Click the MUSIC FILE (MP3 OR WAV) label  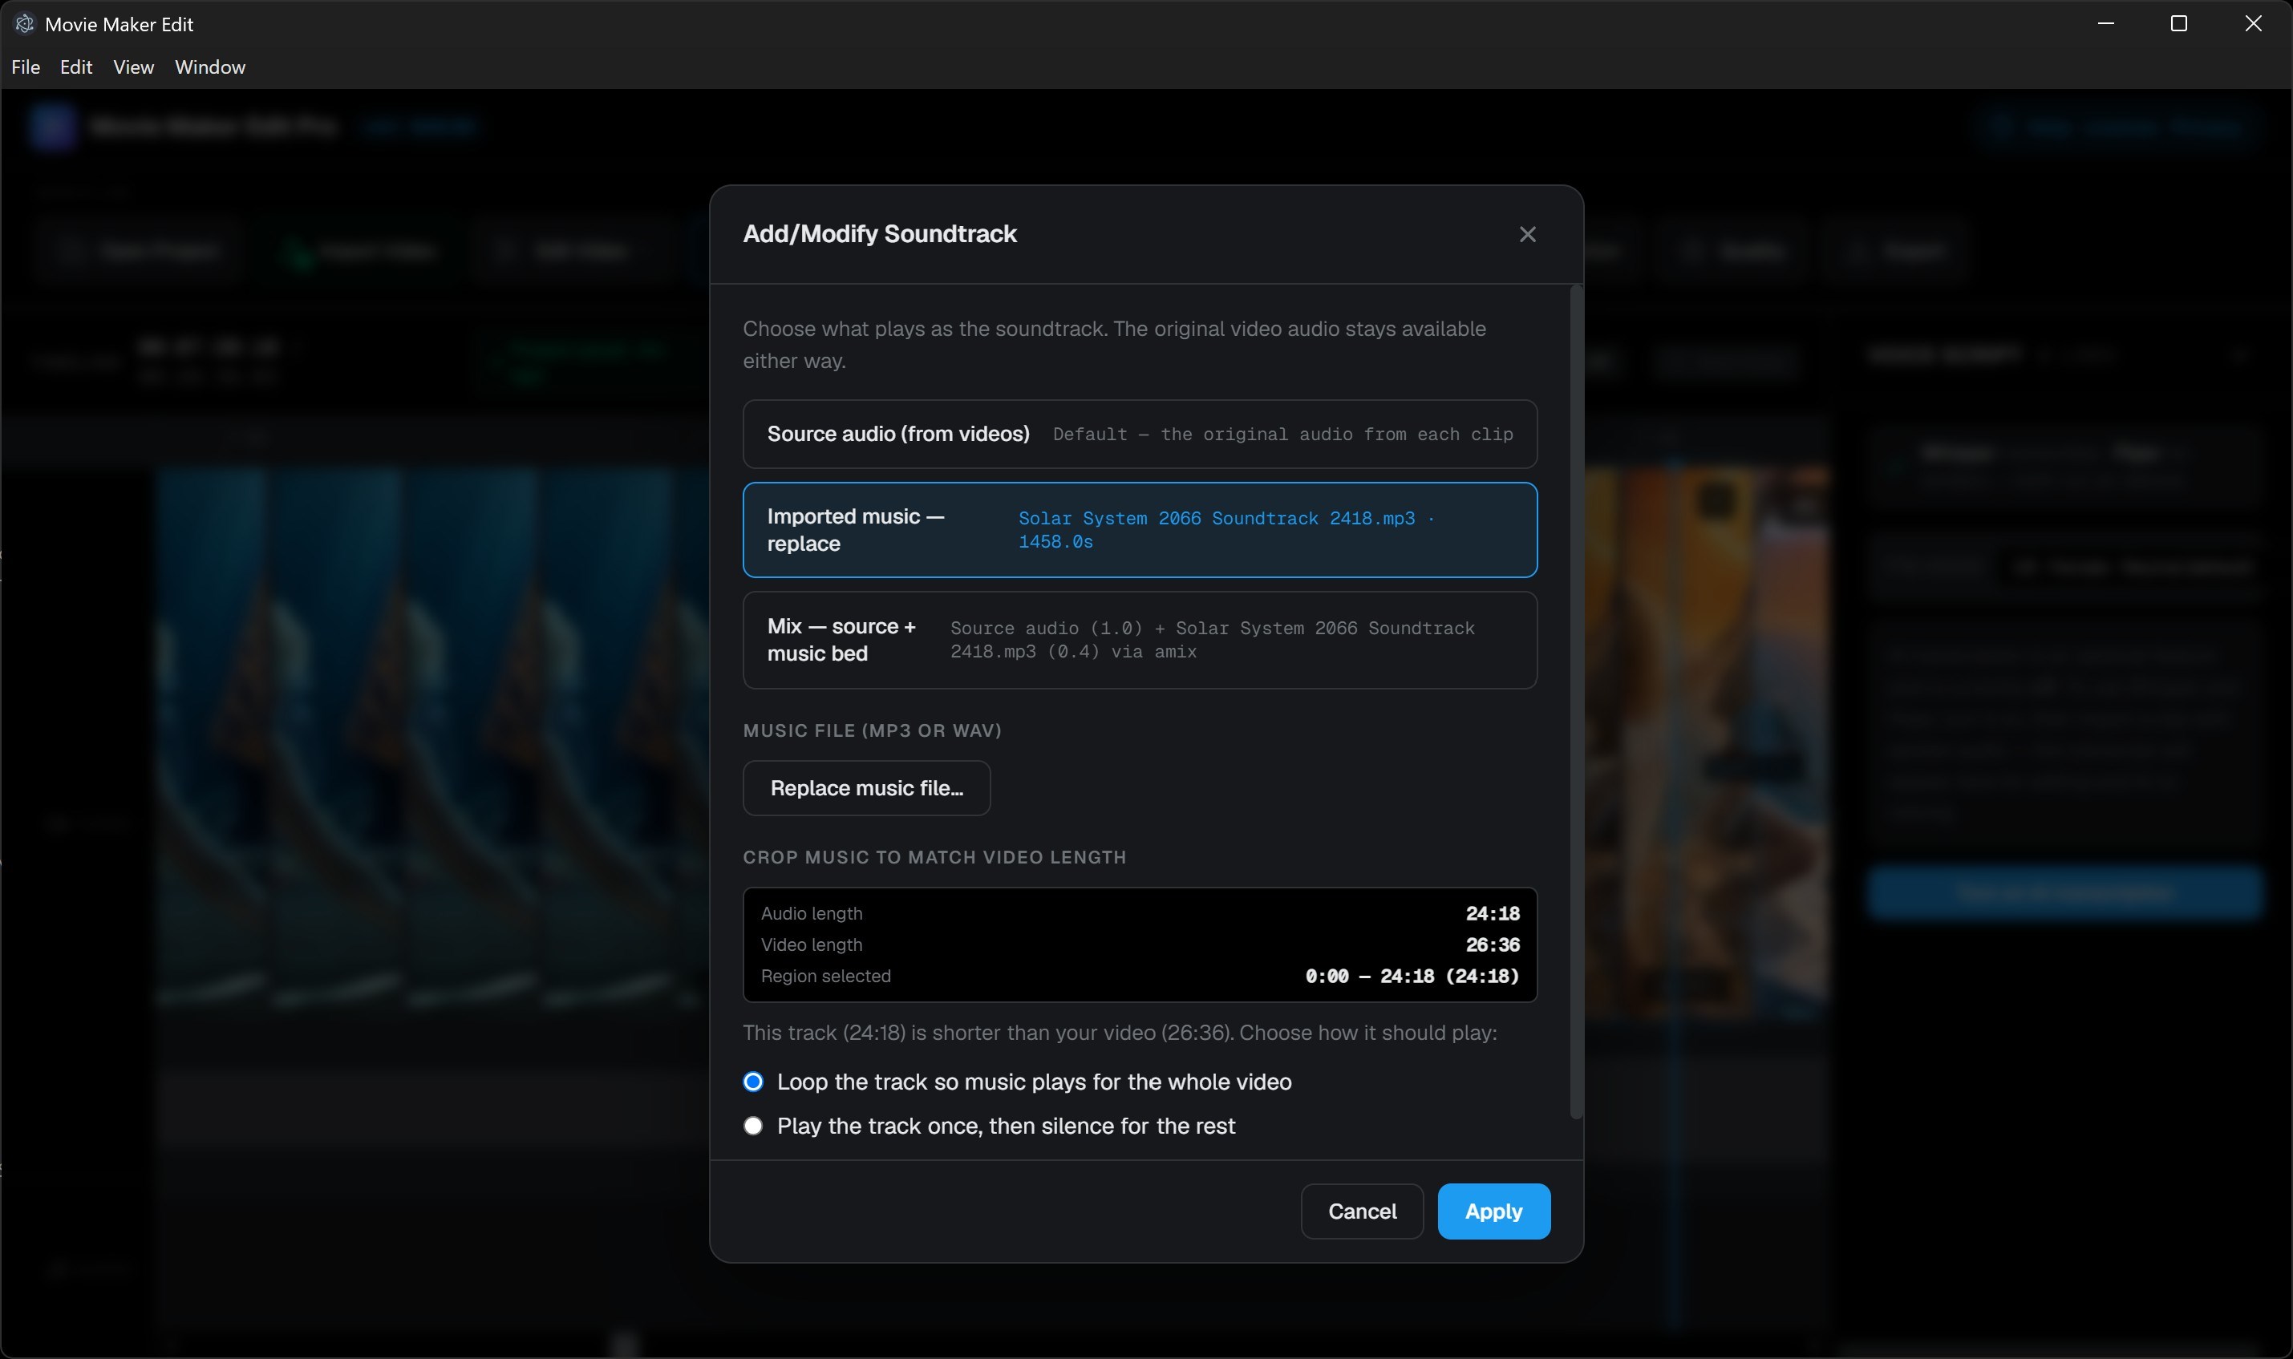click(872, 730)
